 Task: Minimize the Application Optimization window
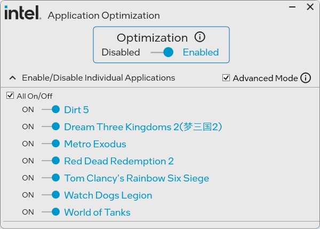pyautogui.click(x=293, y=7)
